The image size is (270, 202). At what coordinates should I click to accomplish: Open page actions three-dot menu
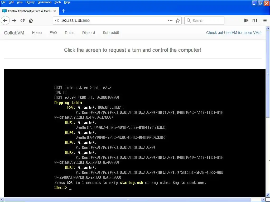pyautogui.click(x=170, y=21)
